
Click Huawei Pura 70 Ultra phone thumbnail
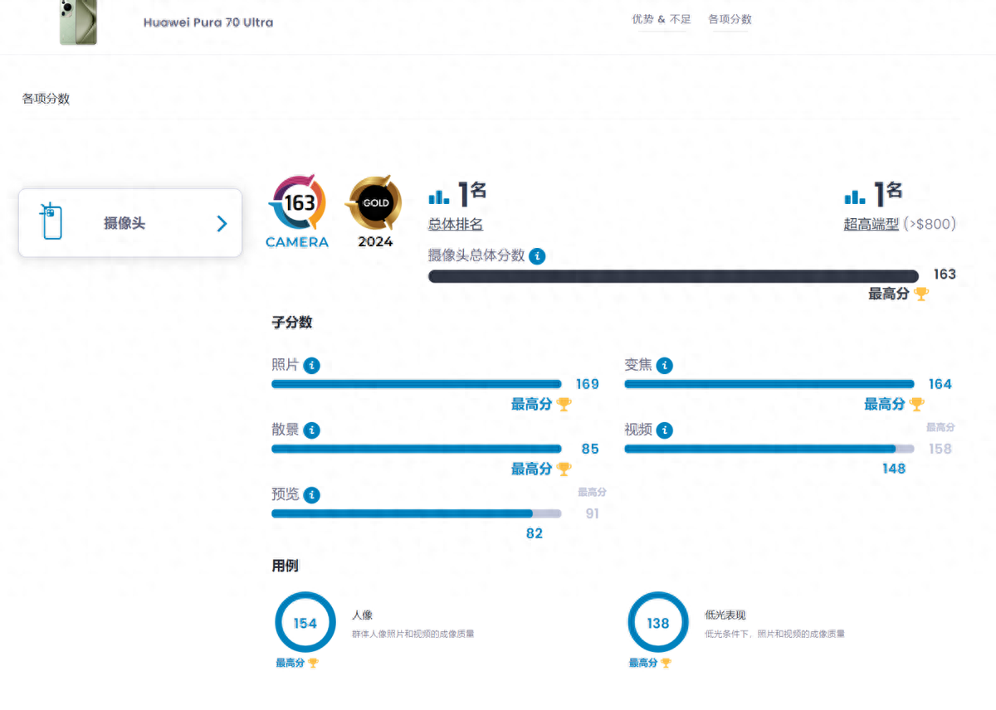pyautogui.click(x=78, y=22)
